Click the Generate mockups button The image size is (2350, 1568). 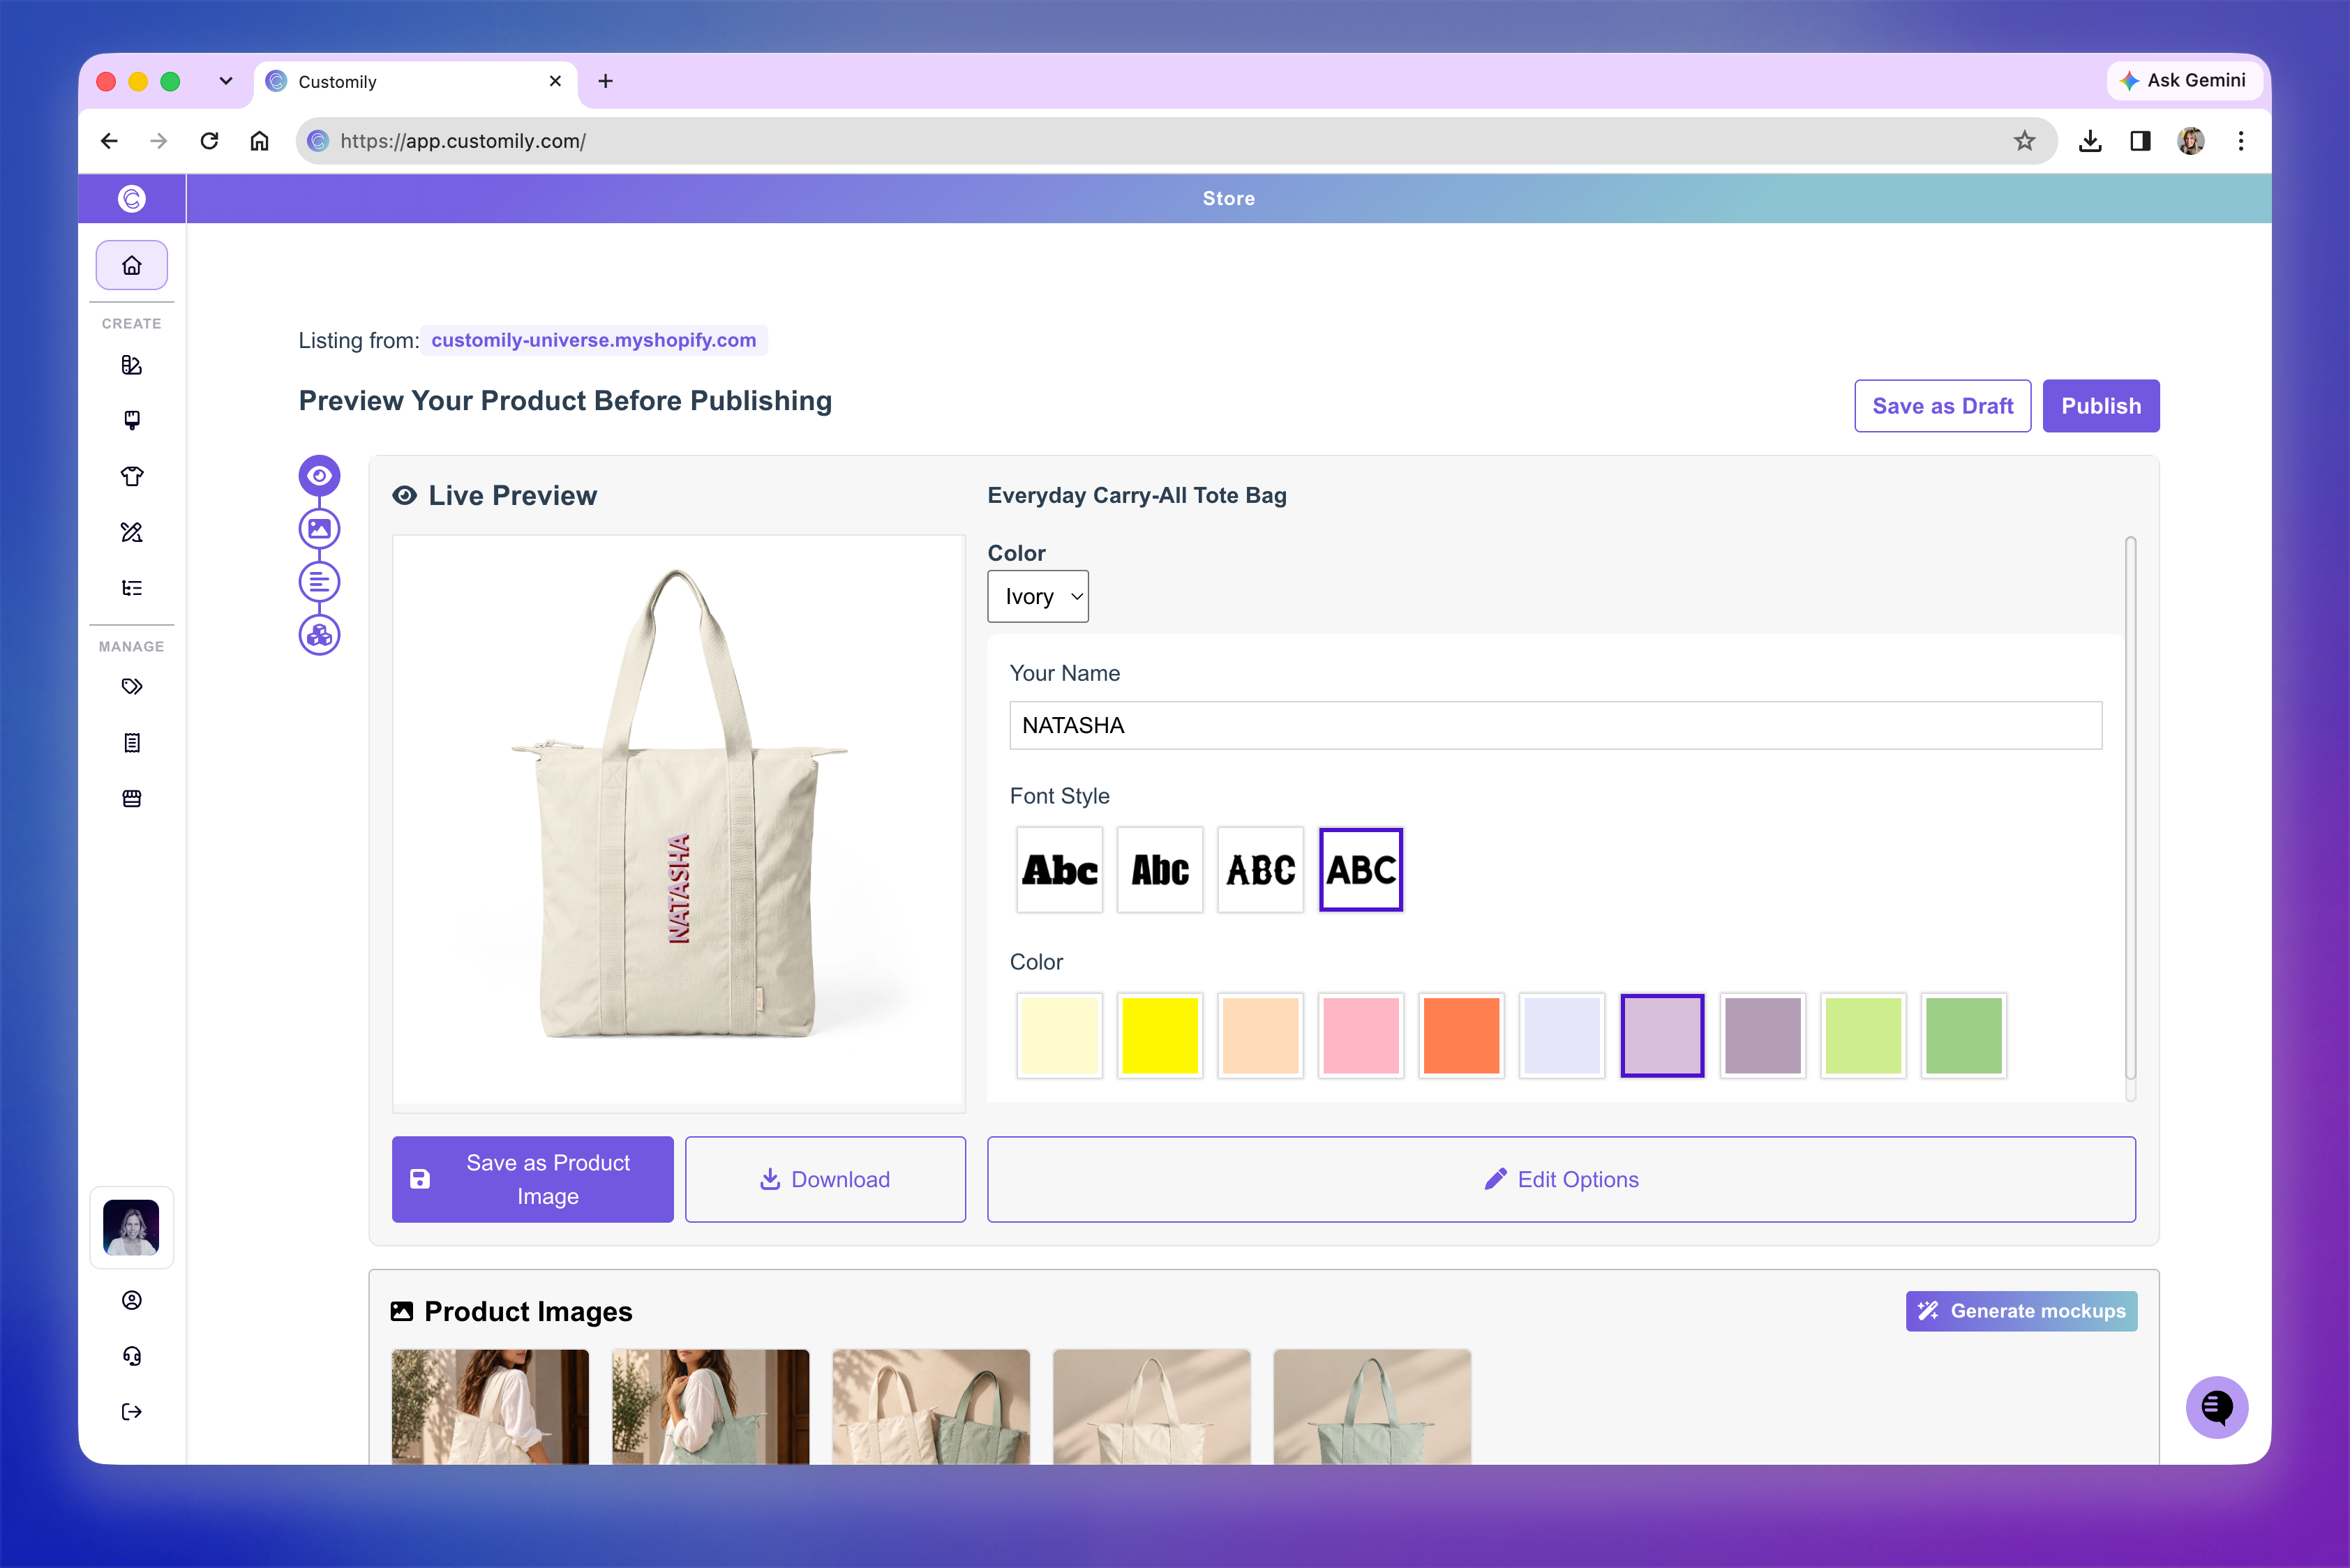coord(2021,1311)
